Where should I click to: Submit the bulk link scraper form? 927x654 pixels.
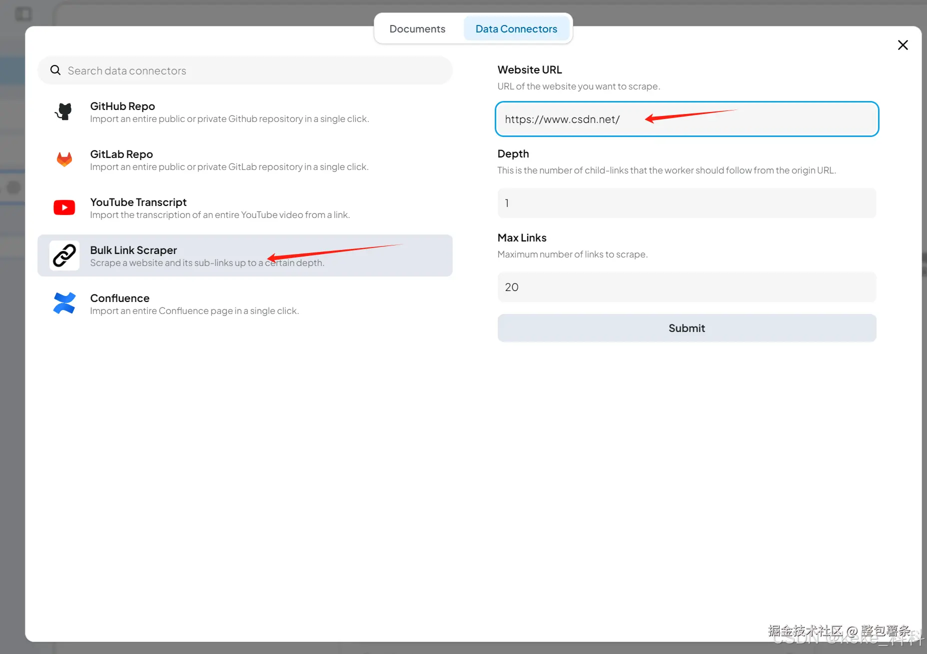tap(687, 328)
